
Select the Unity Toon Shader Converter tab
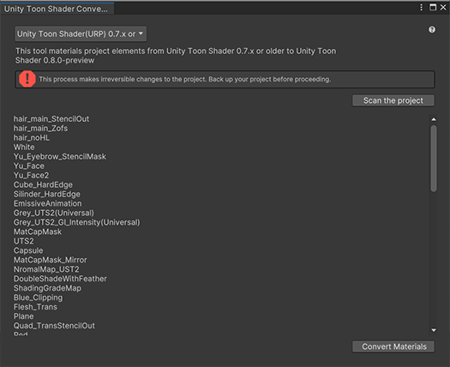point(57,9)
